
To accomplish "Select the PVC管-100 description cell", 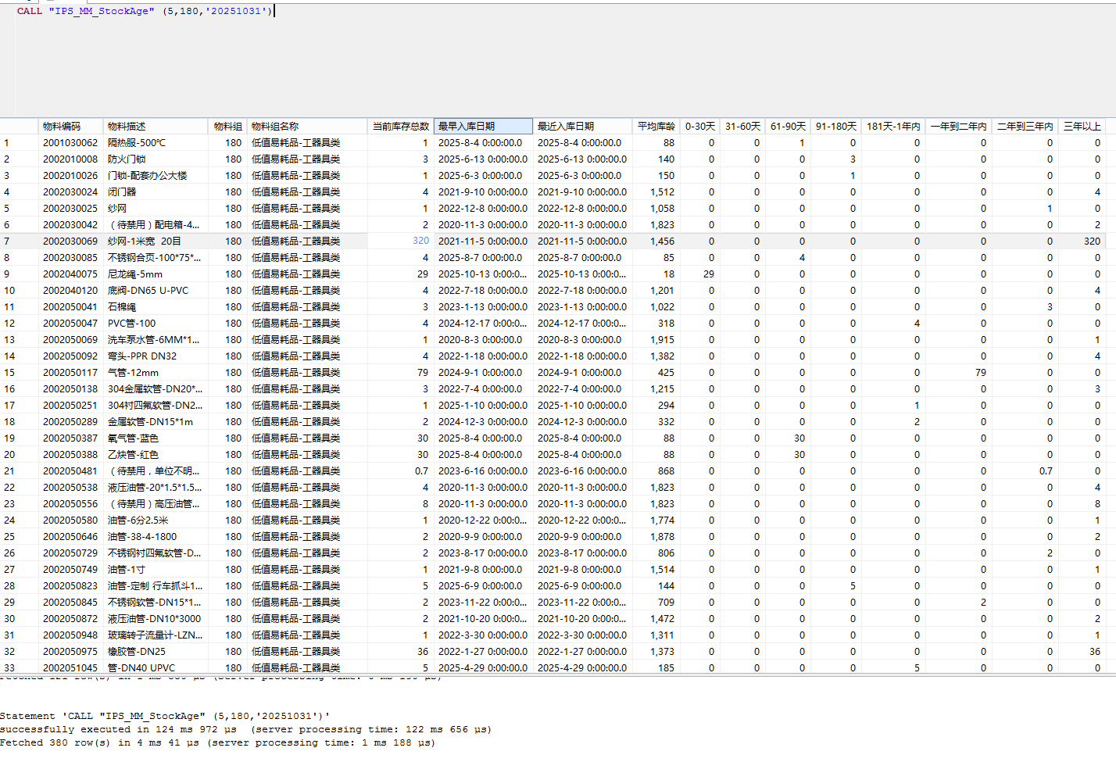I will click(131, 324).
